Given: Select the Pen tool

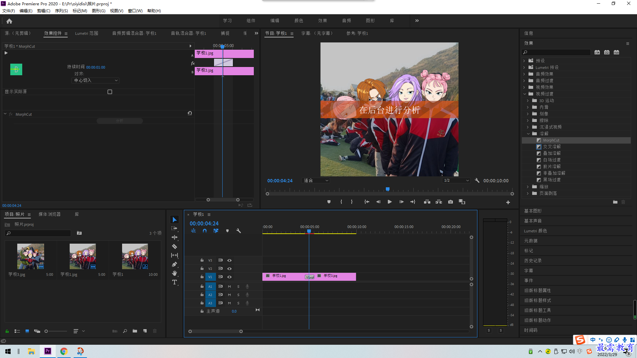Looking at the screenshot, I should click(x=175, y=264).
